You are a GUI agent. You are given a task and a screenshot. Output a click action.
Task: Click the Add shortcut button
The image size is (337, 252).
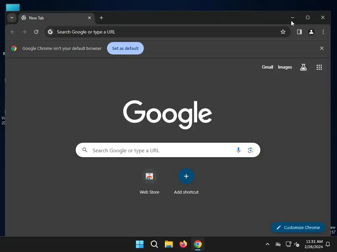click(186, 181)
